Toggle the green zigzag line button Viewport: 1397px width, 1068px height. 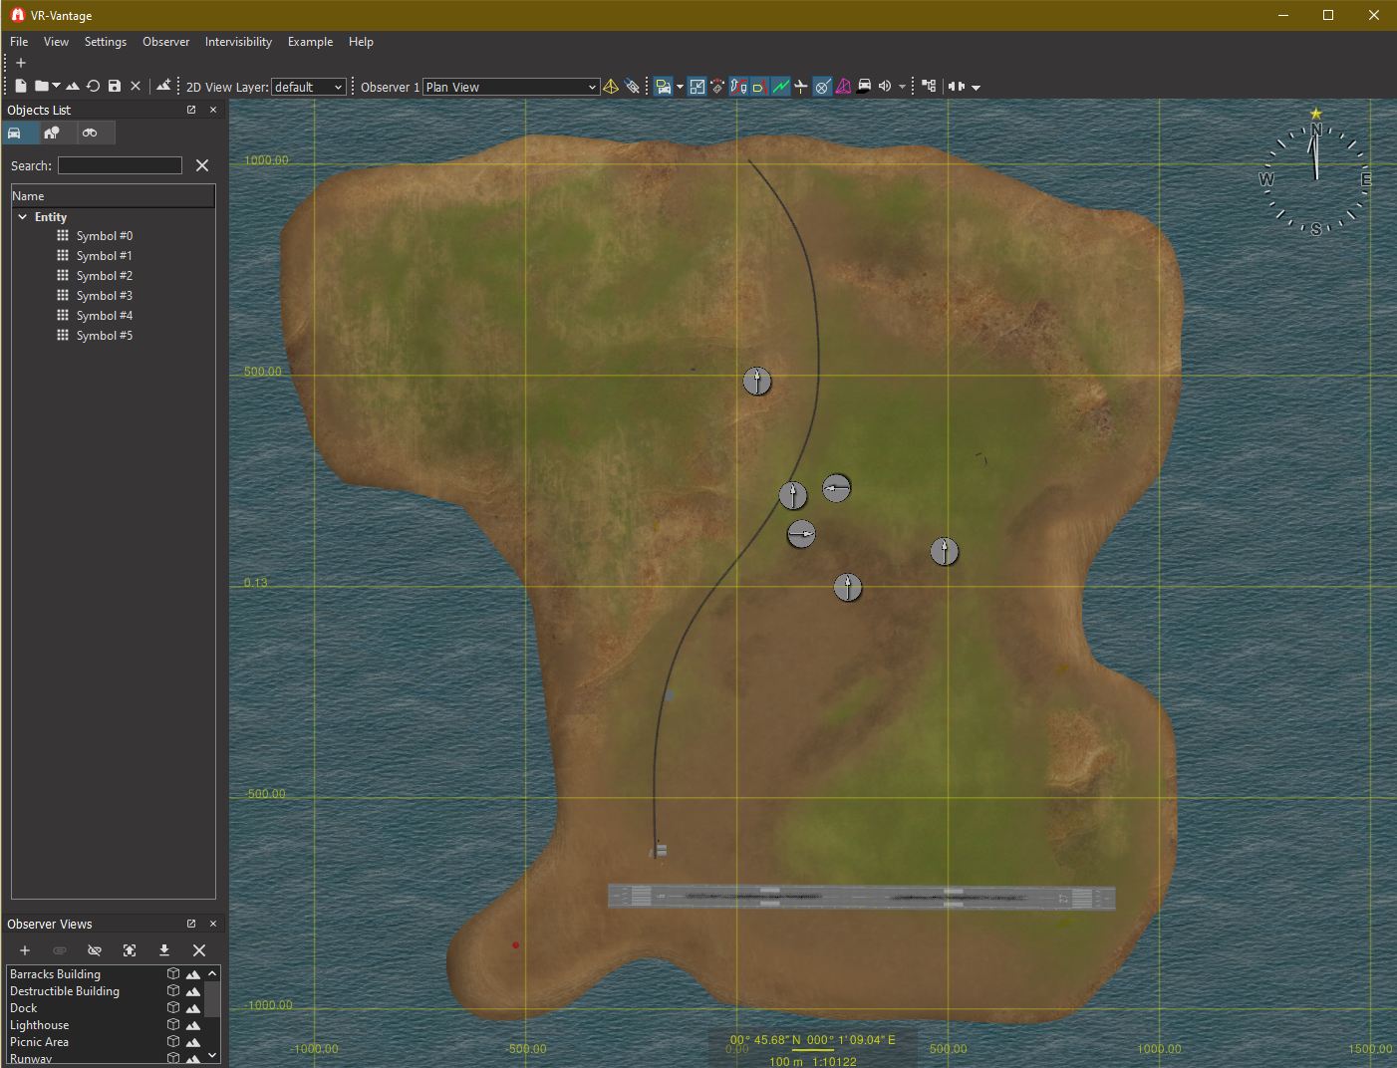tap(780, 87)
